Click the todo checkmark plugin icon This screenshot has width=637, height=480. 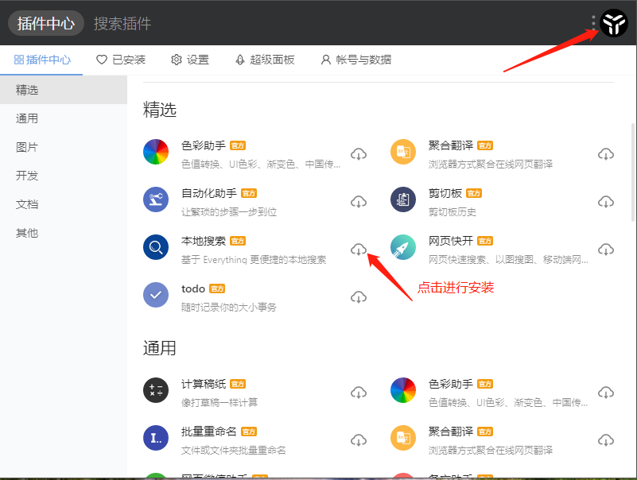(156, 295)
